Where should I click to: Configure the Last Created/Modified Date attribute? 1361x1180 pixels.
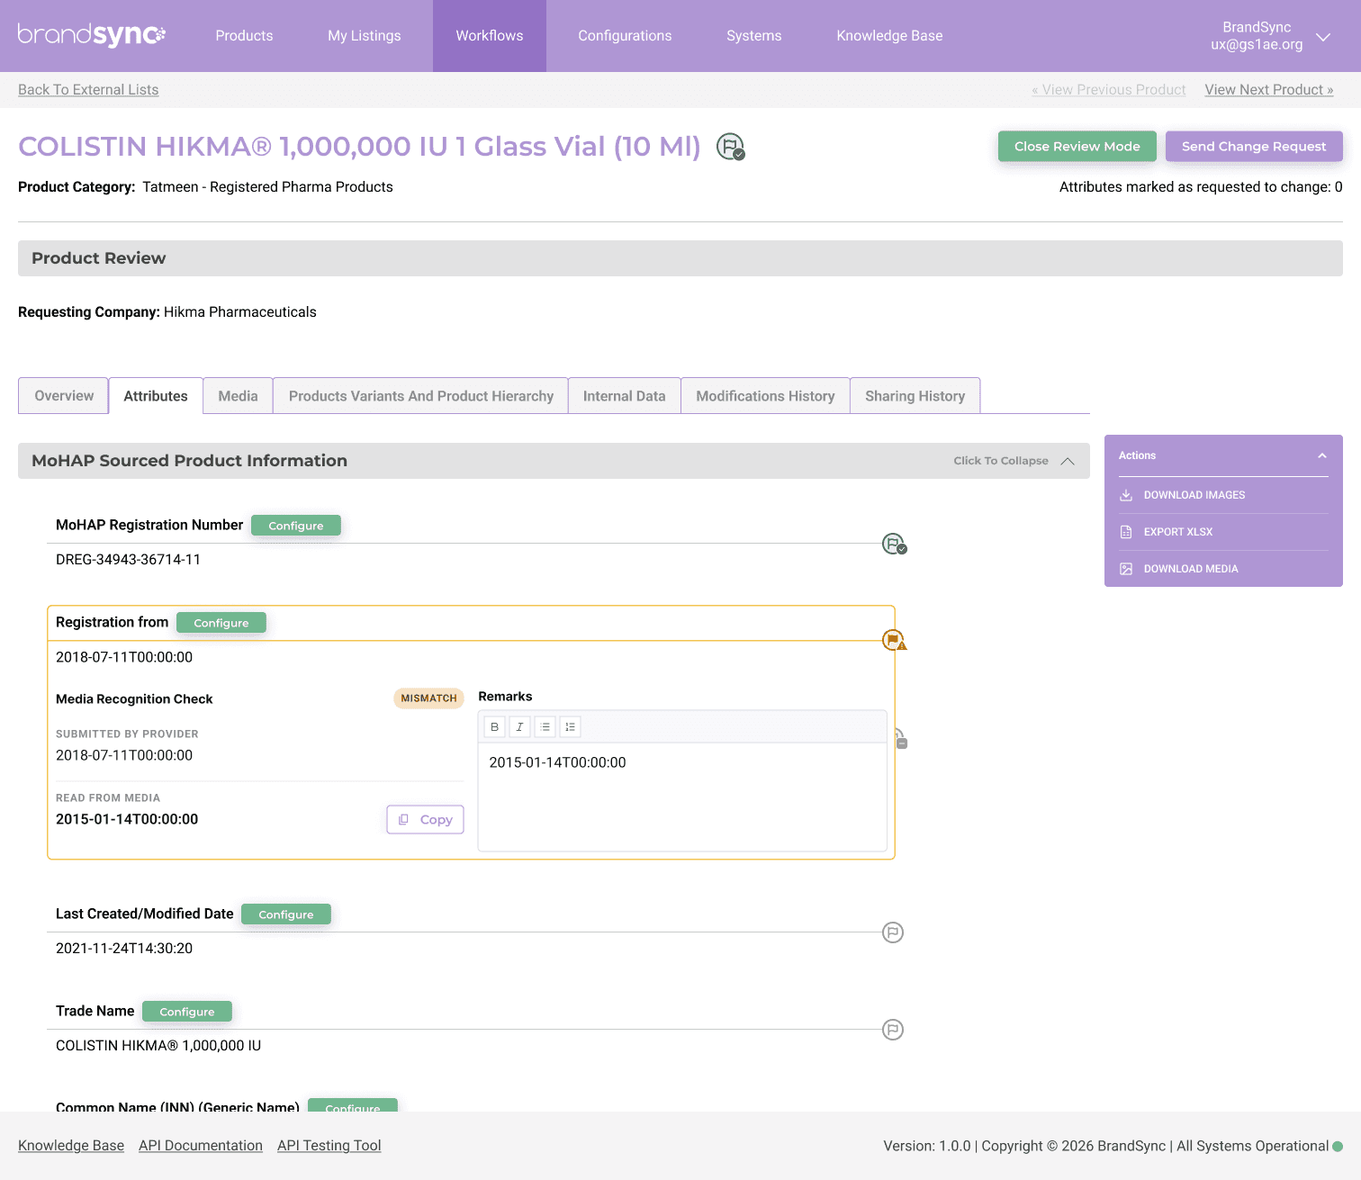(x=286, y=914)
